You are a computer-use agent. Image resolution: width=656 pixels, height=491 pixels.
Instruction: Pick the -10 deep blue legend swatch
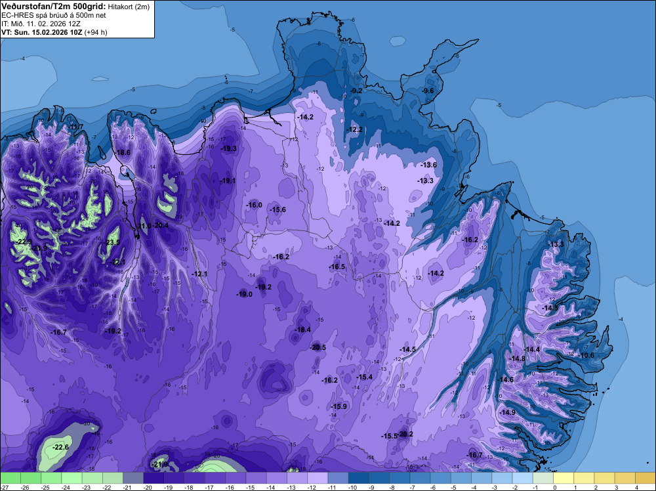click(359, 478)
